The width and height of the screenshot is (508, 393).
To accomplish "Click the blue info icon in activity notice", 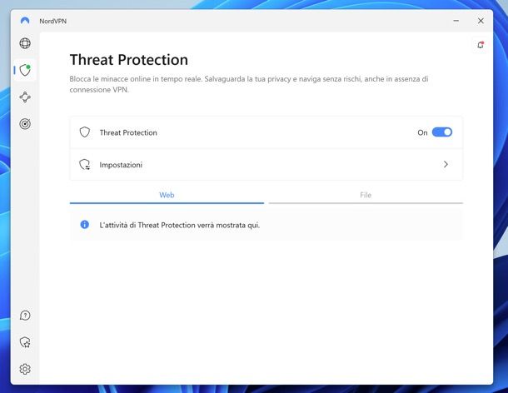I will click(85, 224).
